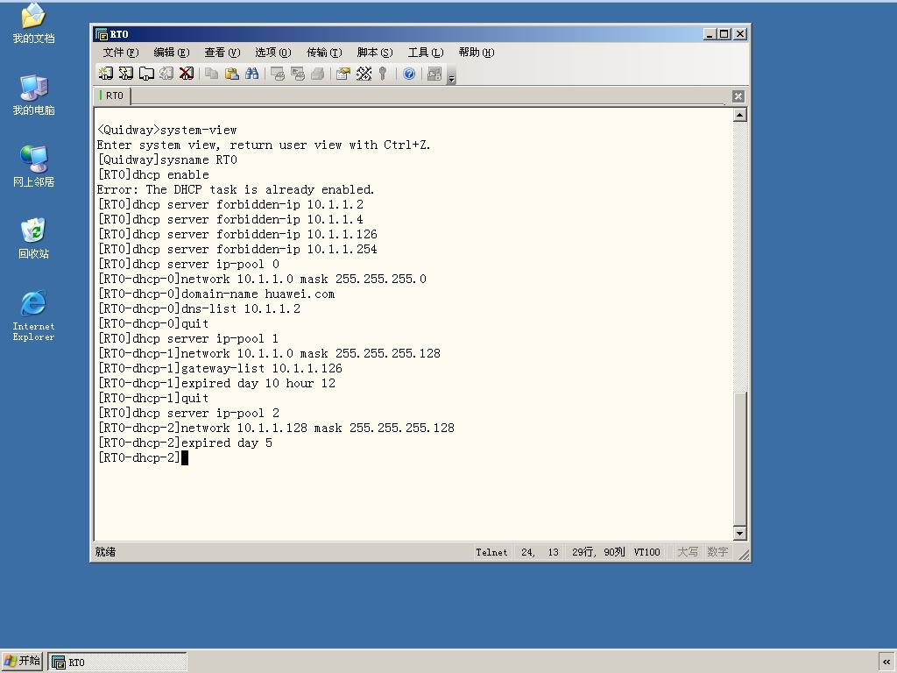
Task: Expand the system tray chevron
Action: [886, 662]
